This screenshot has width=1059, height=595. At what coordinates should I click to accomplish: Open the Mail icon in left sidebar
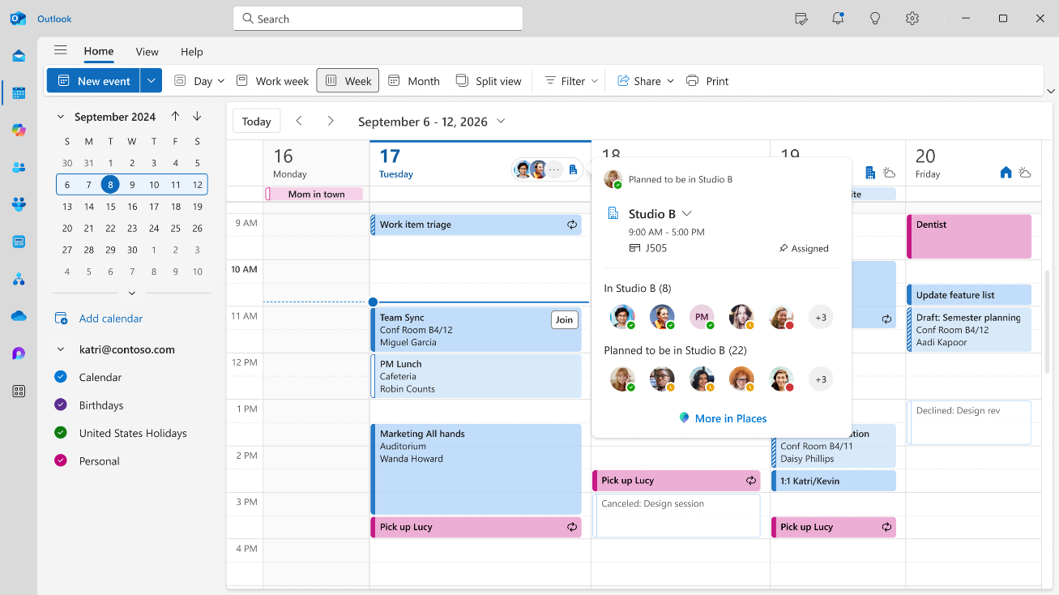tap(19, 56)
